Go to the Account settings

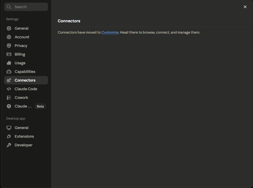click(x=26, y=37)
